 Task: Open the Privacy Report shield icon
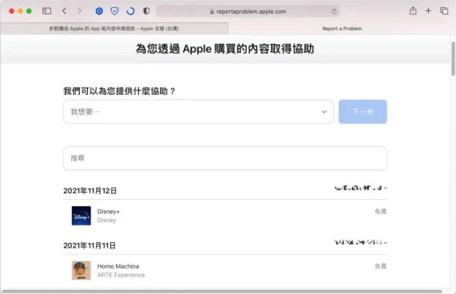coord(146,12)
